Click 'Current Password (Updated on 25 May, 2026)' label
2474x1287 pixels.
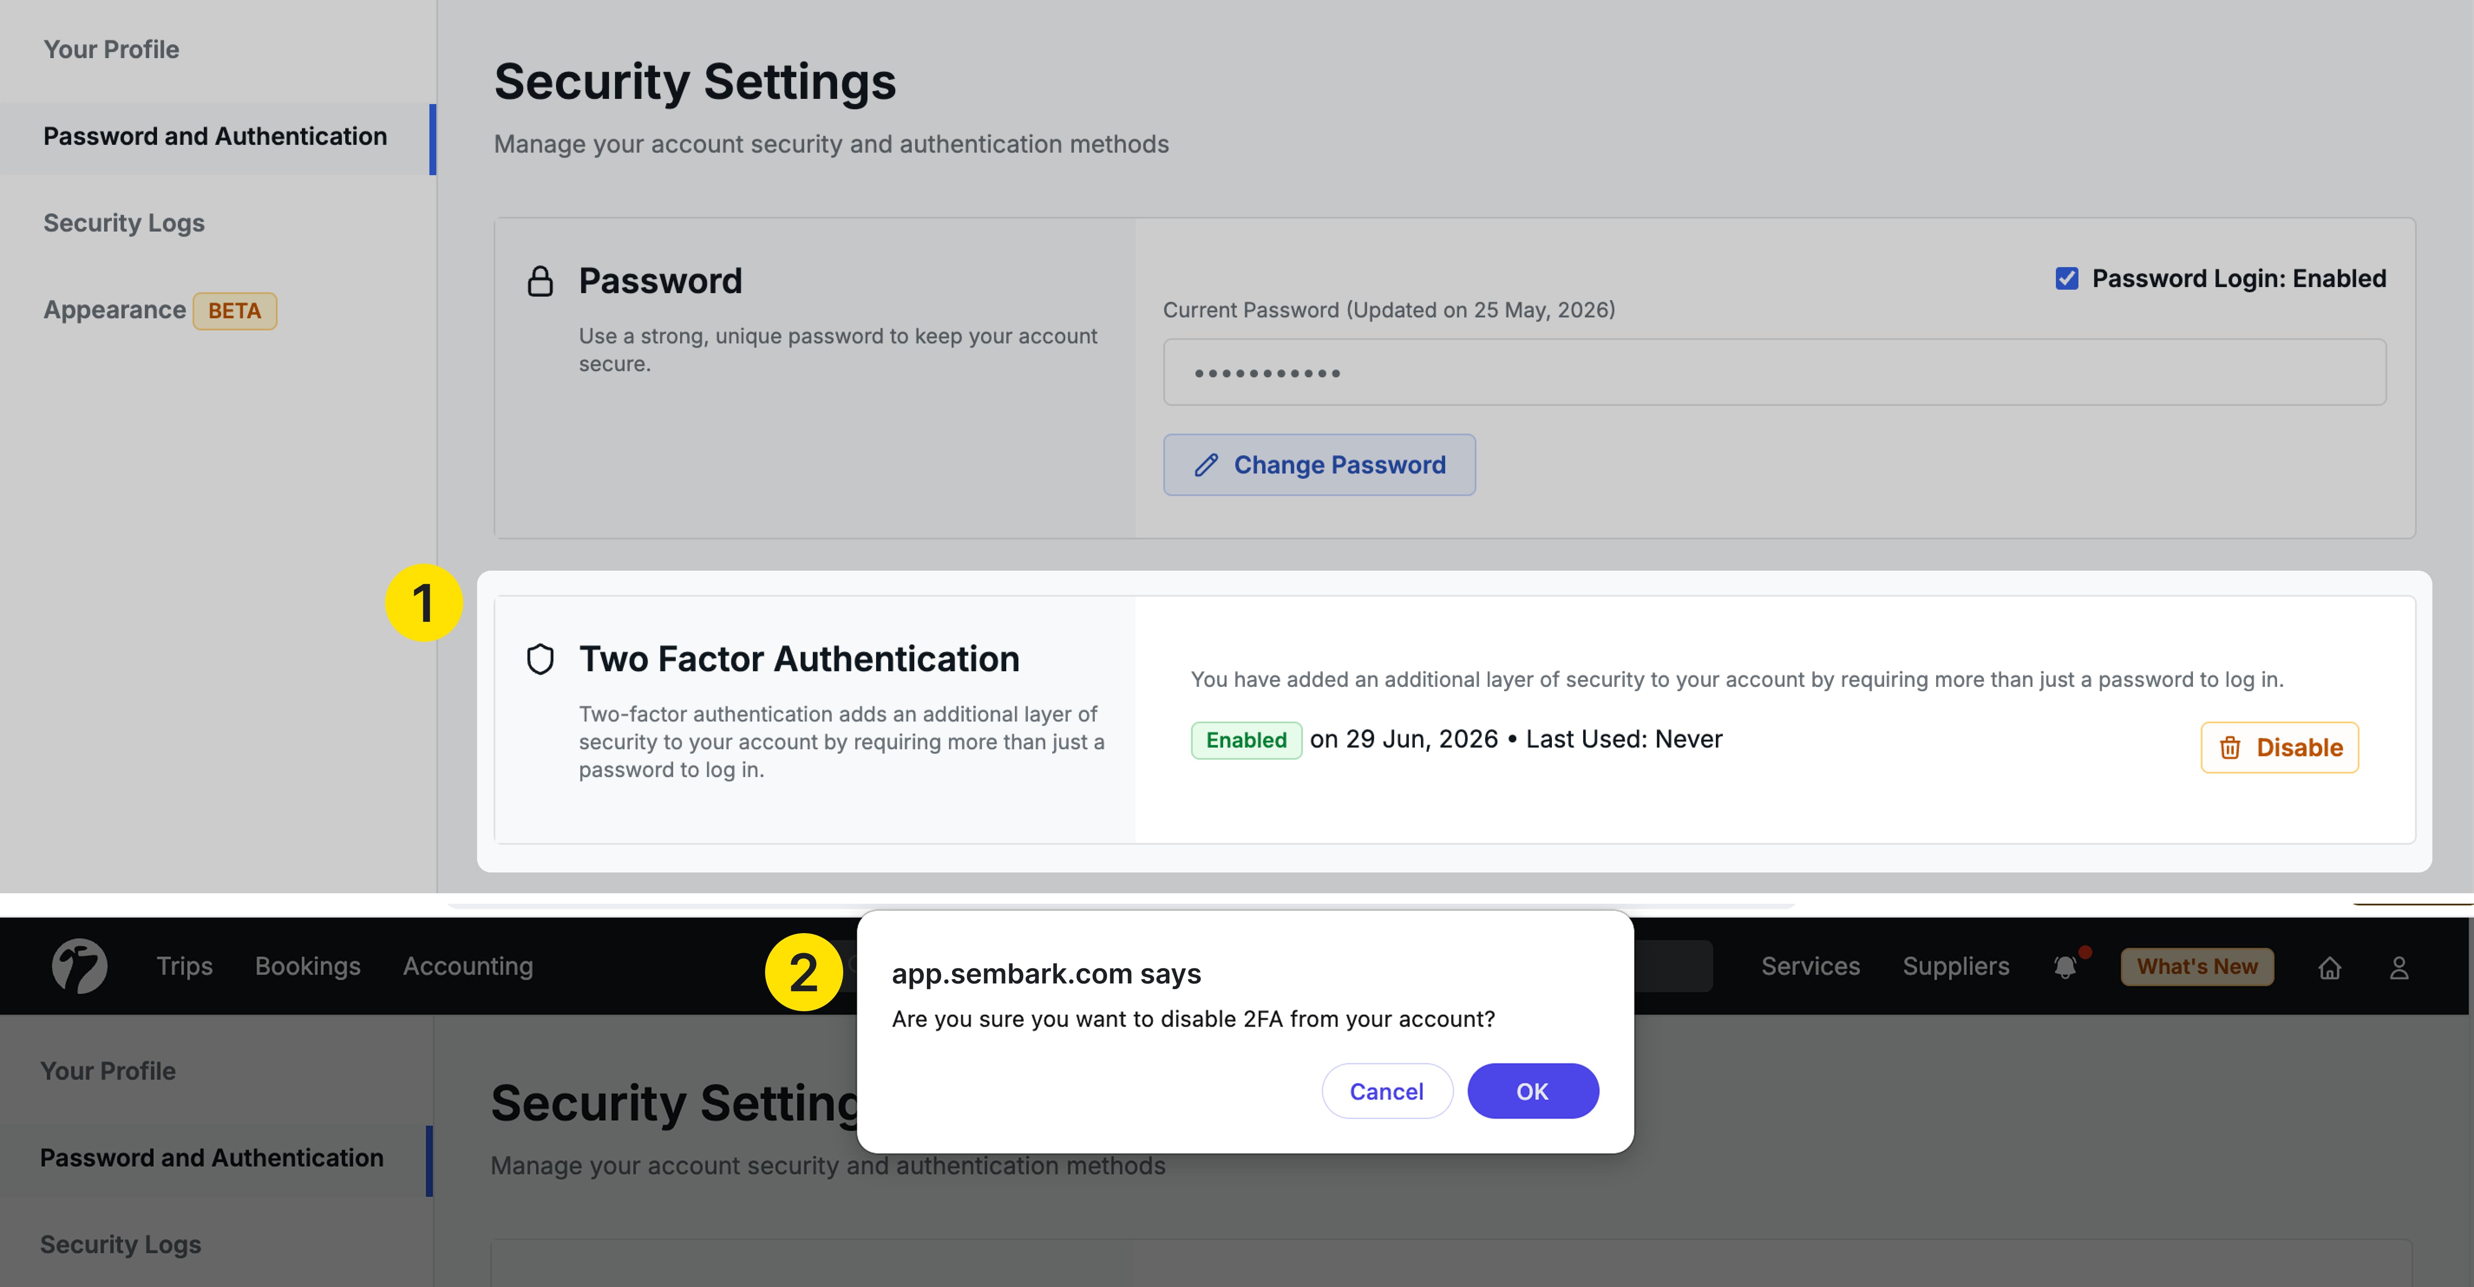(x=1389, y=309)
